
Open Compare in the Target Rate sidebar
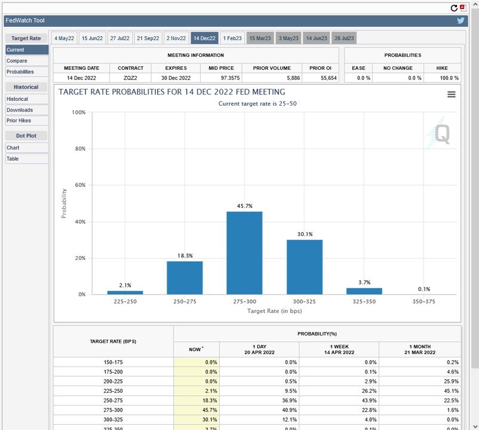tap(17, 61)
